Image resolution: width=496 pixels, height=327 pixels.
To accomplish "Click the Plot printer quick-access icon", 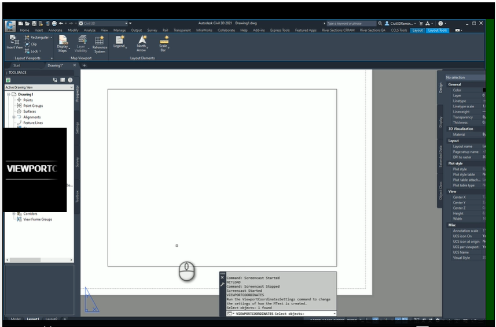I will pyautogui.click(x=54, y=23).
